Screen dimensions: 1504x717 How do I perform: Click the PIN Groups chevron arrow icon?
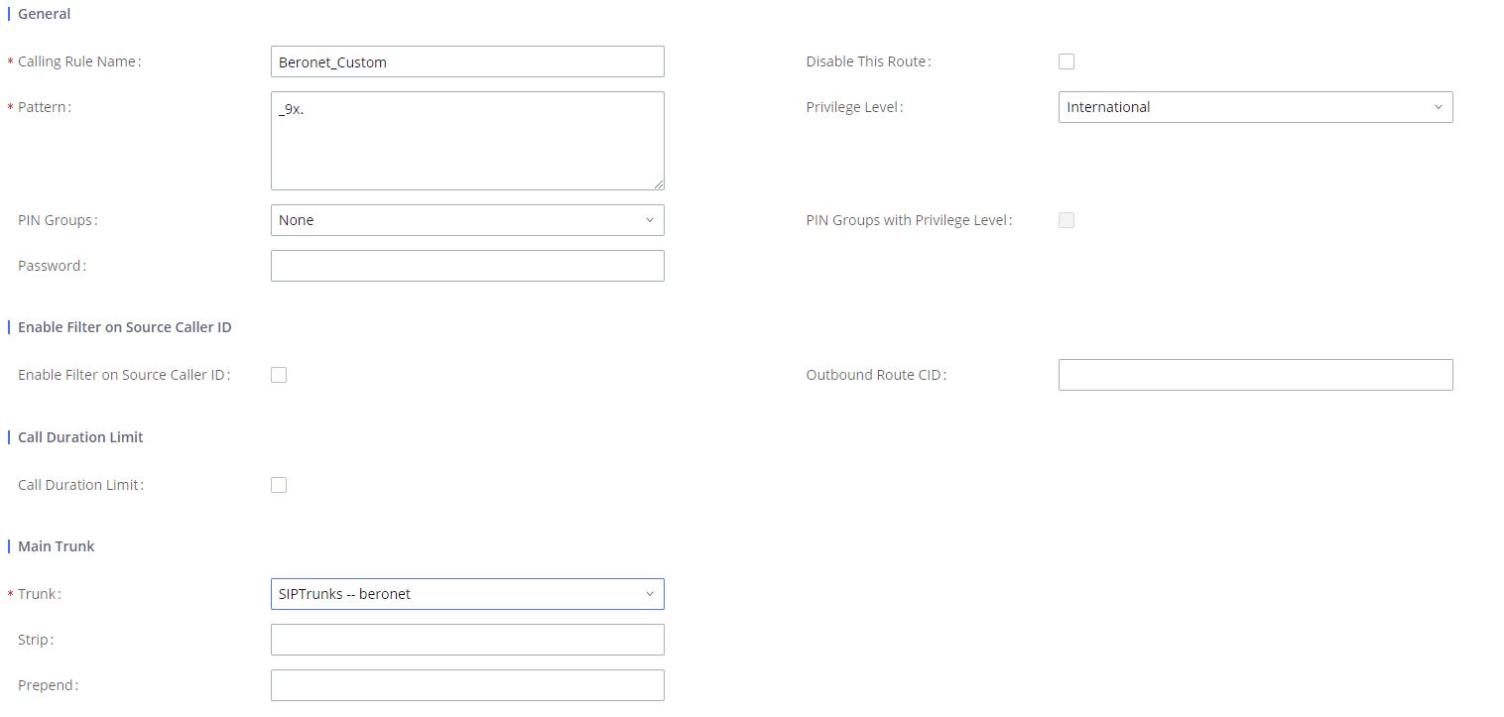pos(650,220)
